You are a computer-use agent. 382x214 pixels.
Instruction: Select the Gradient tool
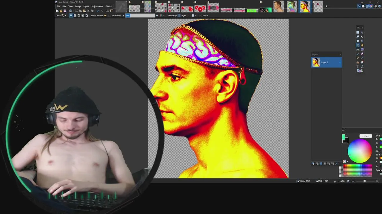[362, 49]
